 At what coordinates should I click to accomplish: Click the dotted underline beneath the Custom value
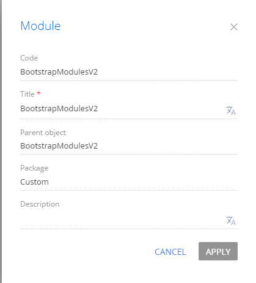tap(129, 190)
